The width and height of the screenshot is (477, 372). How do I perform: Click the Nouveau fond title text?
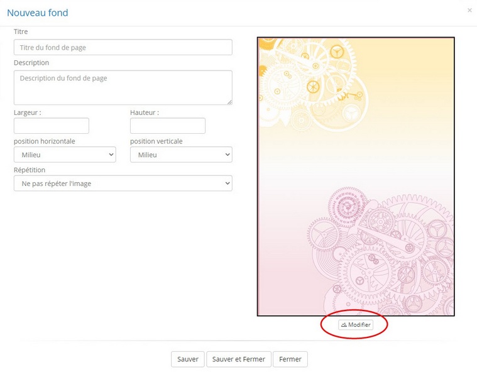(x=38, y=13)
